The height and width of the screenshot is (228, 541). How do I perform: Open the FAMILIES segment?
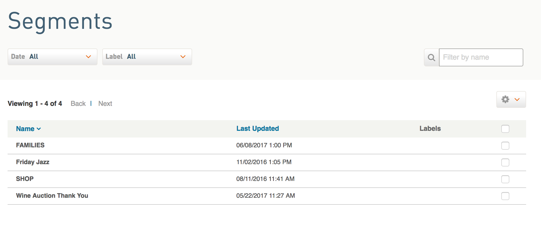(30, 145)
